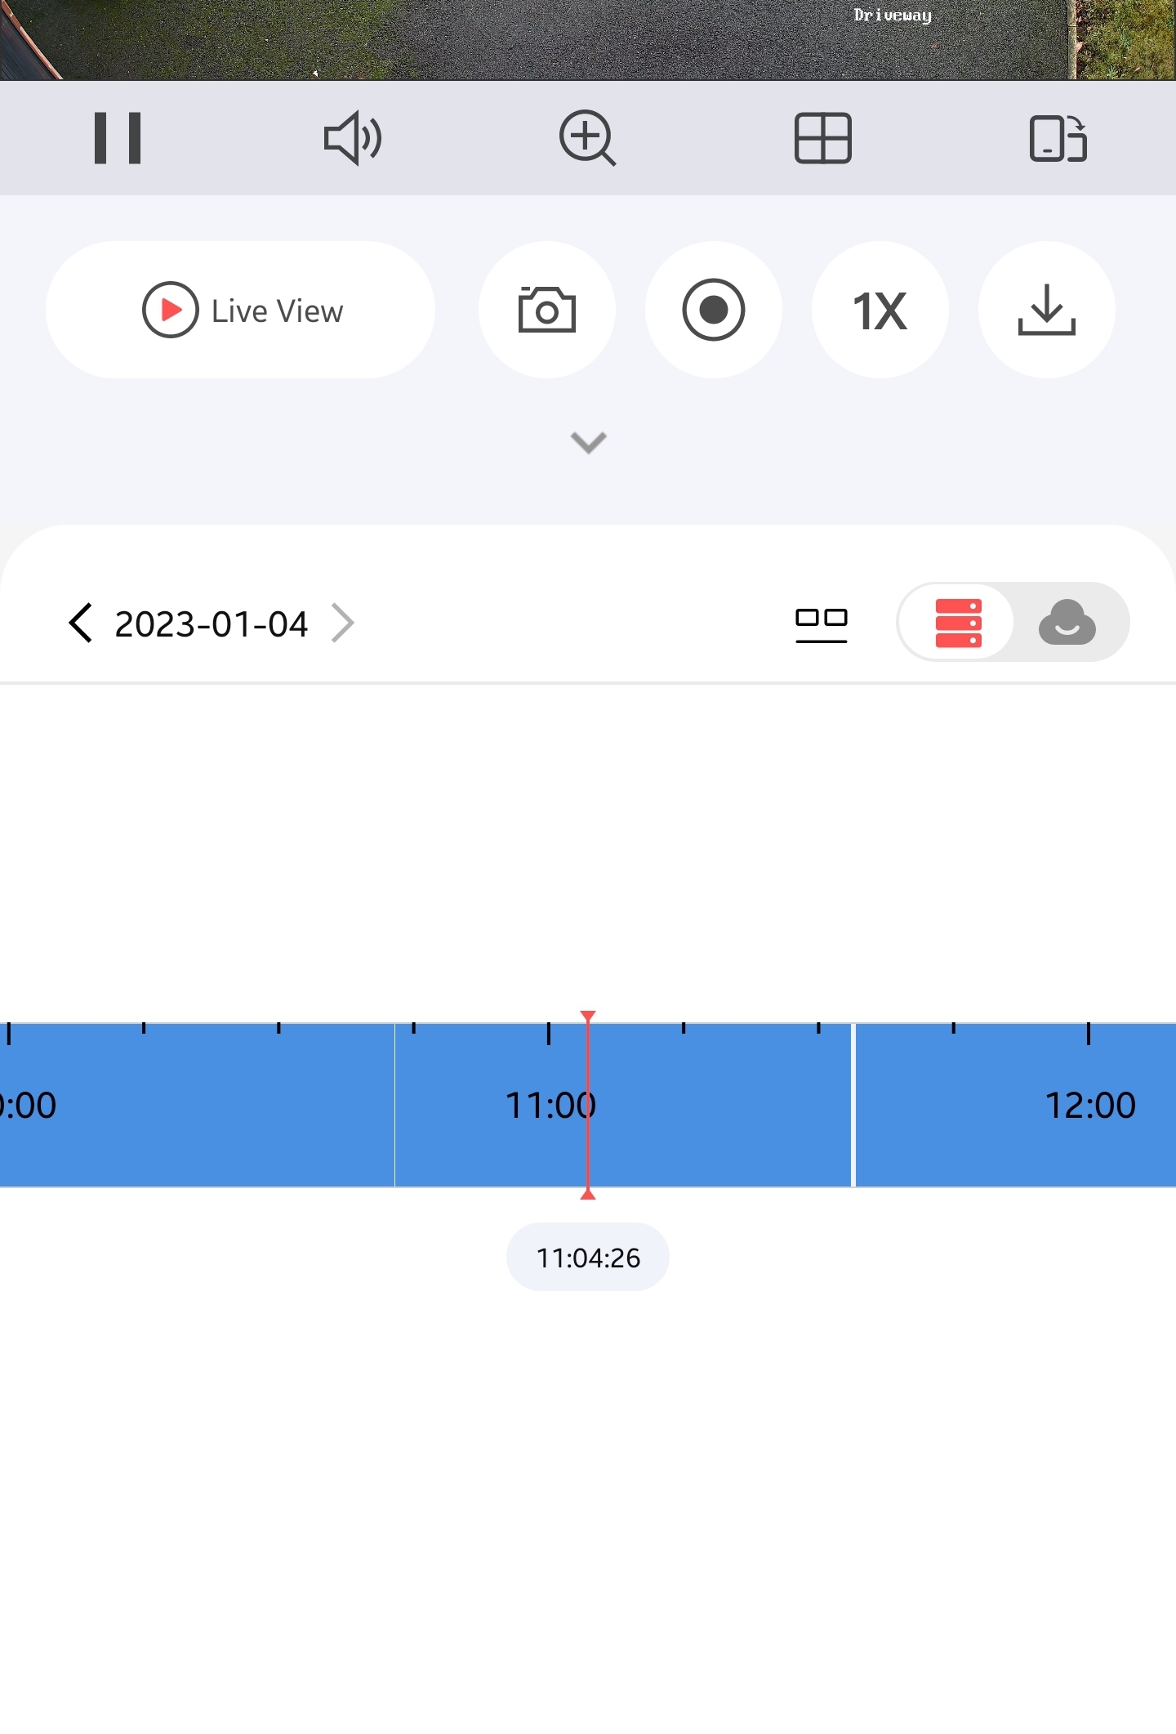The width and height of the screenshot is (1176, 1734).
Task: Download the recorded footage
Action: point(1046,310)
